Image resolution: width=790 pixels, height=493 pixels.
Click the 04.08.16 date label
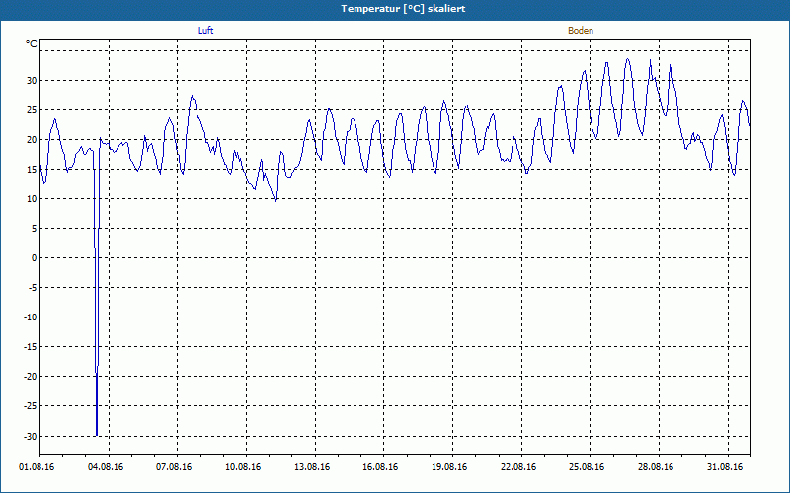point(105,467)
